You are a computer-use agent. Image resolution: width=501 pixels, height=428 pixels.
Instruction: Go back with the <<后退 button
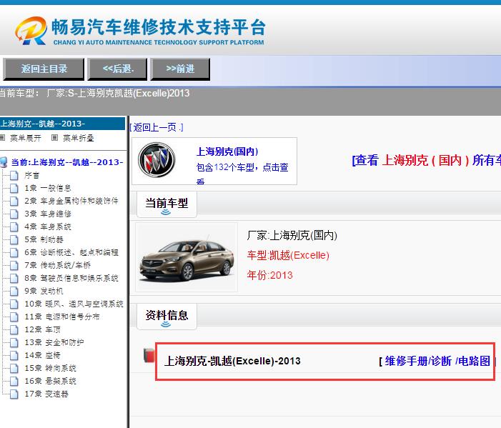coord(117,69)
